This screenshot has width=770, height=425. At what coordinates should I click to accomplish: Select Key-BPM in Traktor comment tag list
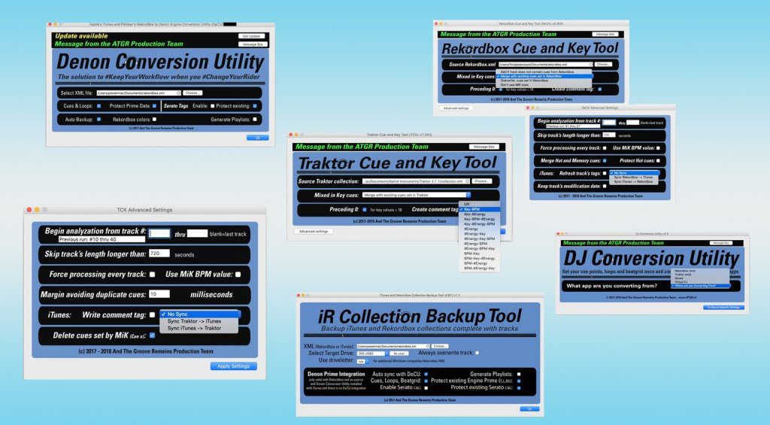(480, 209)
